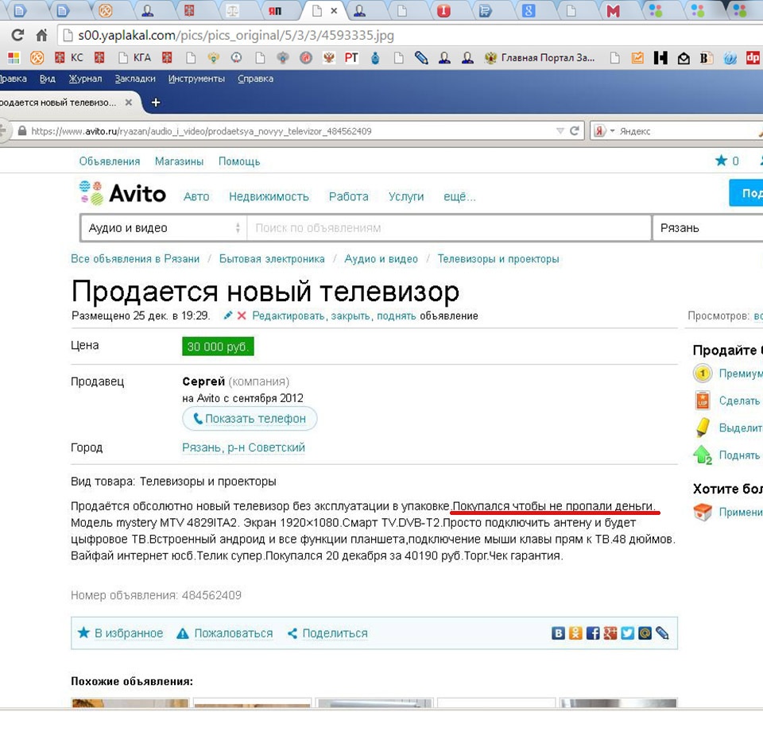The height and width of the screenshot is (747, 763).
Task: Open the ЯП (Yaplakal) browser tab
Action: coord(275,10)
